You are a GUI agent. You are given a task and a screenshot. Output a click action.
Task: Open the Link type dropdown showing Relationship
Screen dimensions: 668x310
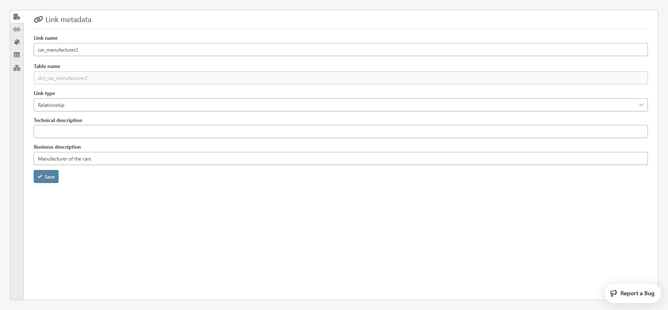click(x=340, y=105)
